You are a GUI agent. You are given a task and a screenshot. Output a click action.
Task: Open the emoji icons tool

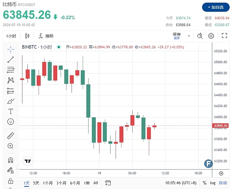click(x=10, y=122)
